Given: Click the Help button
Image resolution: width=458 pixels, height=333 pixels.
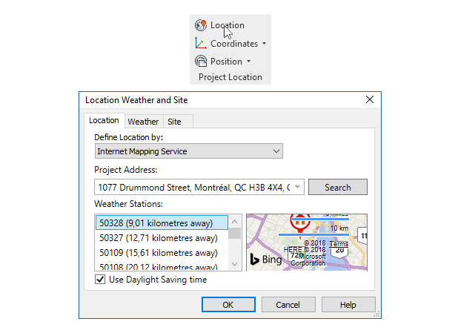Looking at the screenshot, I should click(x=348, y=305).
